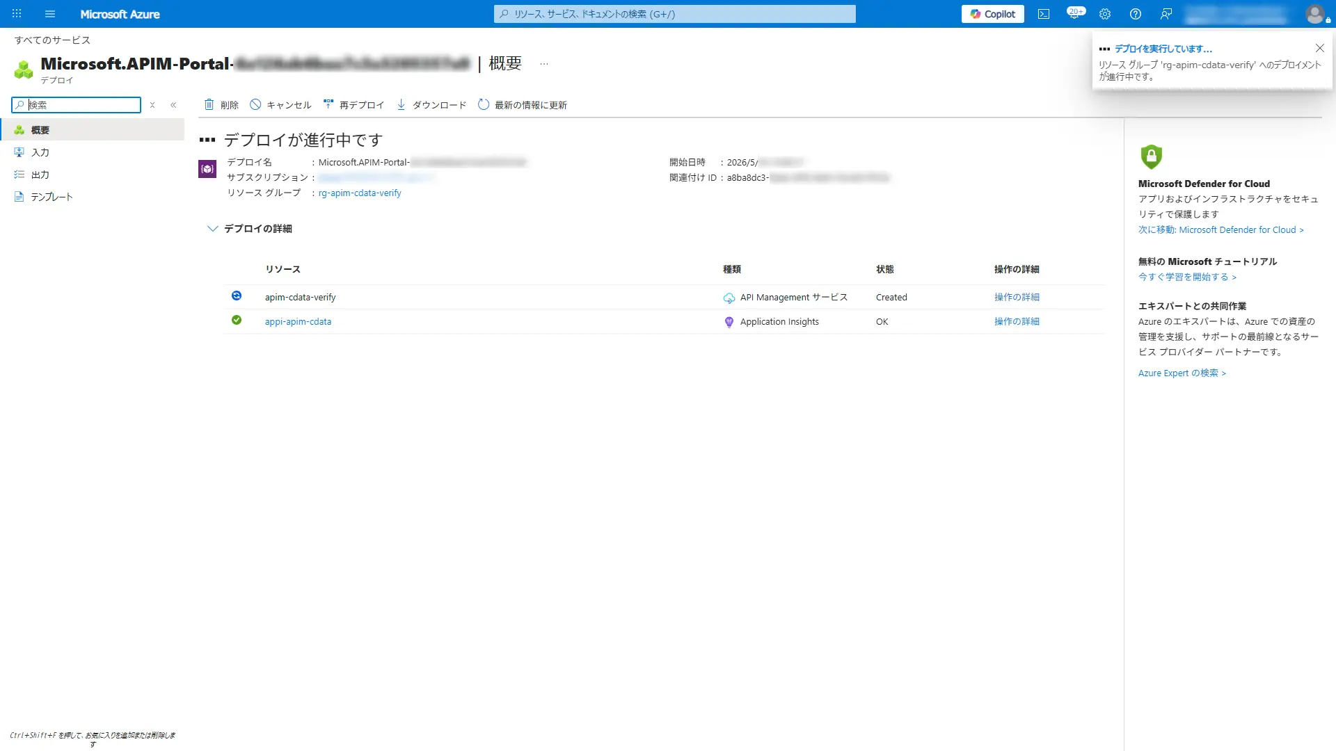This screenshot has width=1336, height=751.
Task: Click the in-progress status icon for apim-cdata-verify
Action: (237, 296)
